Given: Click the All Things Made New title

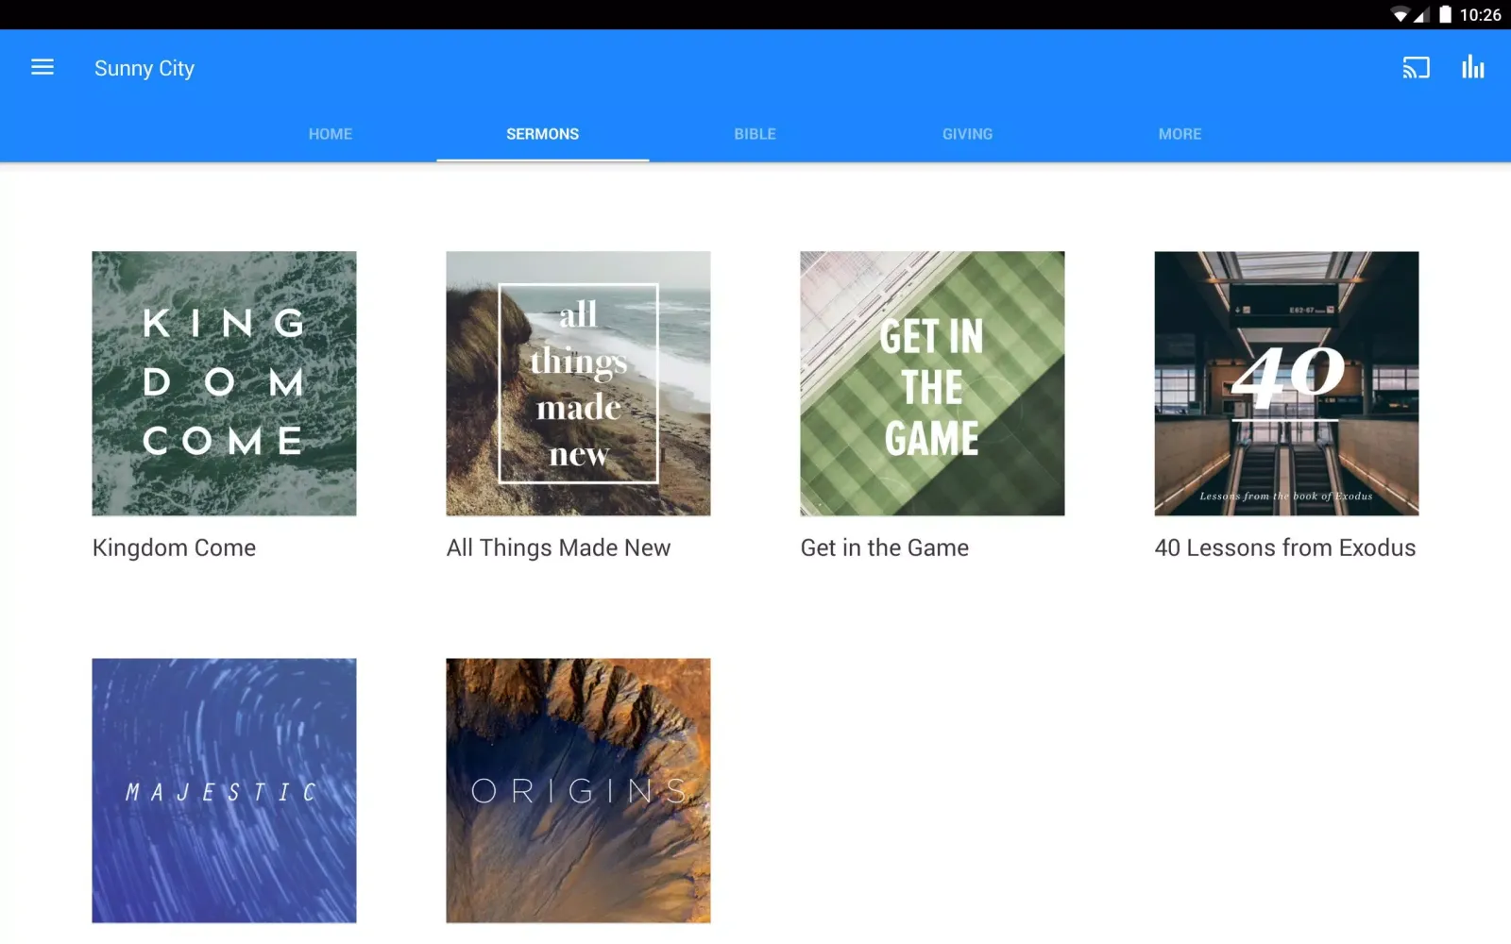Looking at the screenshot, I should click(558, 548).
